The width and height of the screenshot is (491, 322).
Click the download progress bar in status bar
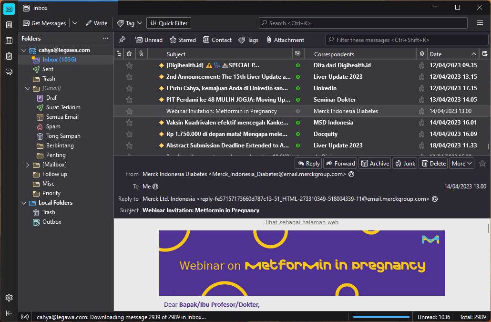click(381, 317)
